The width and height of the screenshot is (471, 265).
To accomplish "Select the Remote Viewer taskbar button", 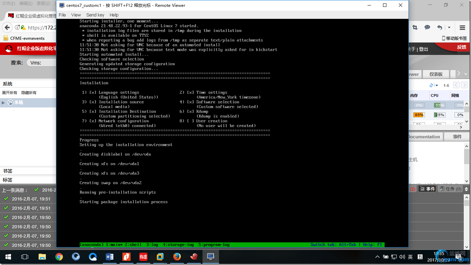I will (210, 257).
